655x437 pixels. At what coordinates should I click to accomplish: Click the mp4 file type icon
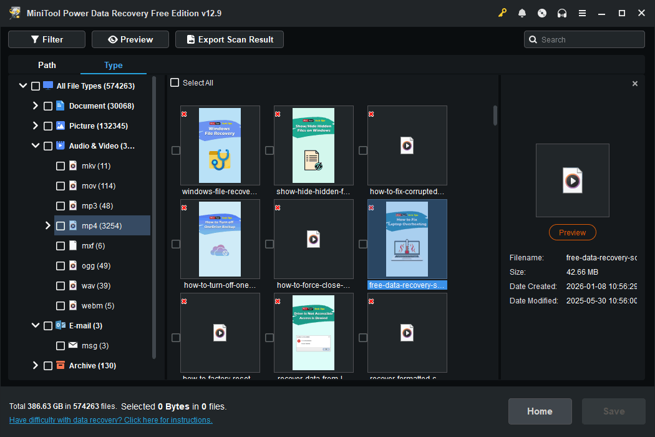(x=73, y=226)
